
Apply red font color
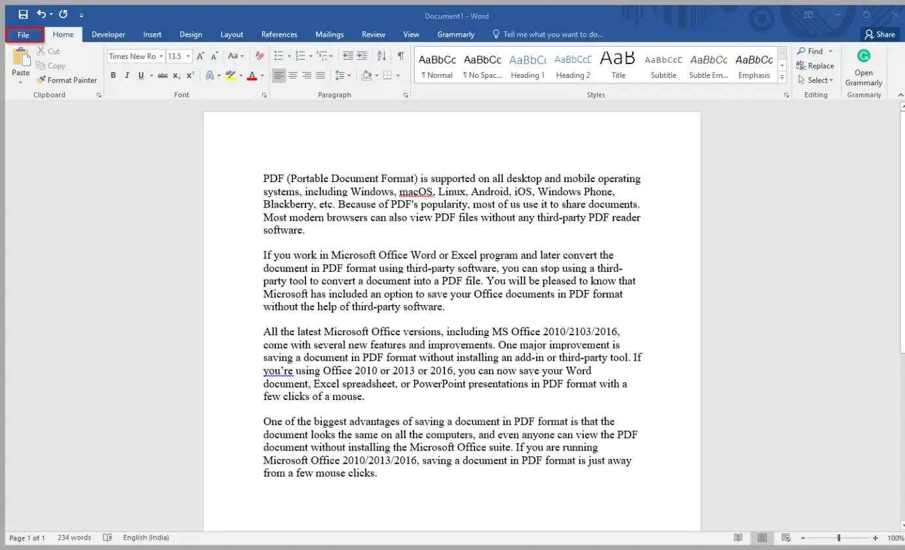[252, 75]
